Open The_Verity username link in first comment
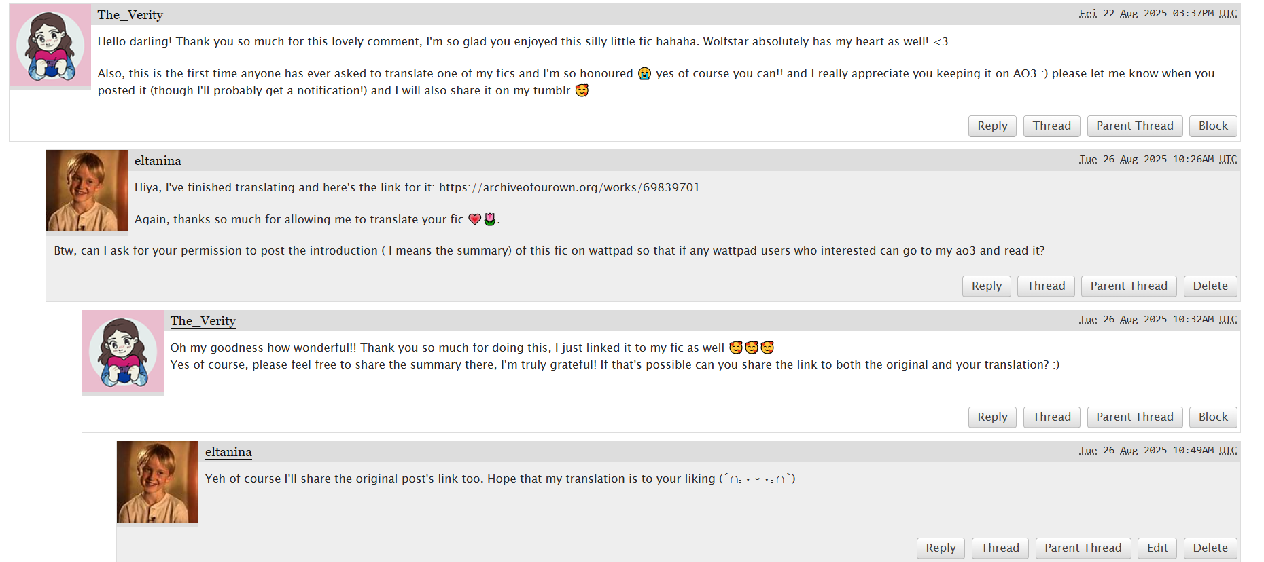This screenshot has height=562, width=1264. pyautogui.click(x=130, y=15)
